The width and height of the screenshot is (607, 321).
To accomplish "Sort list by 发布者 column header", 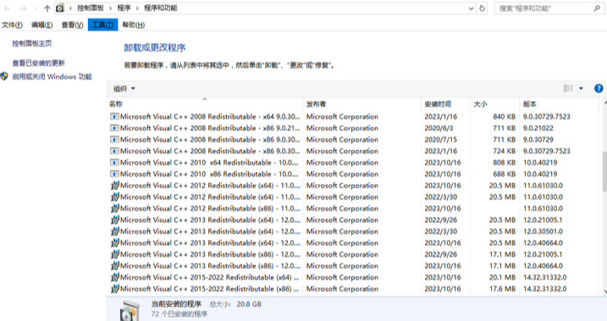I will coord(362,104).
